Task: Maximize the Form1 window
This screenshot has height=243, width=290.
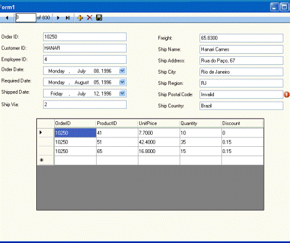Action: tap(284, 7)
